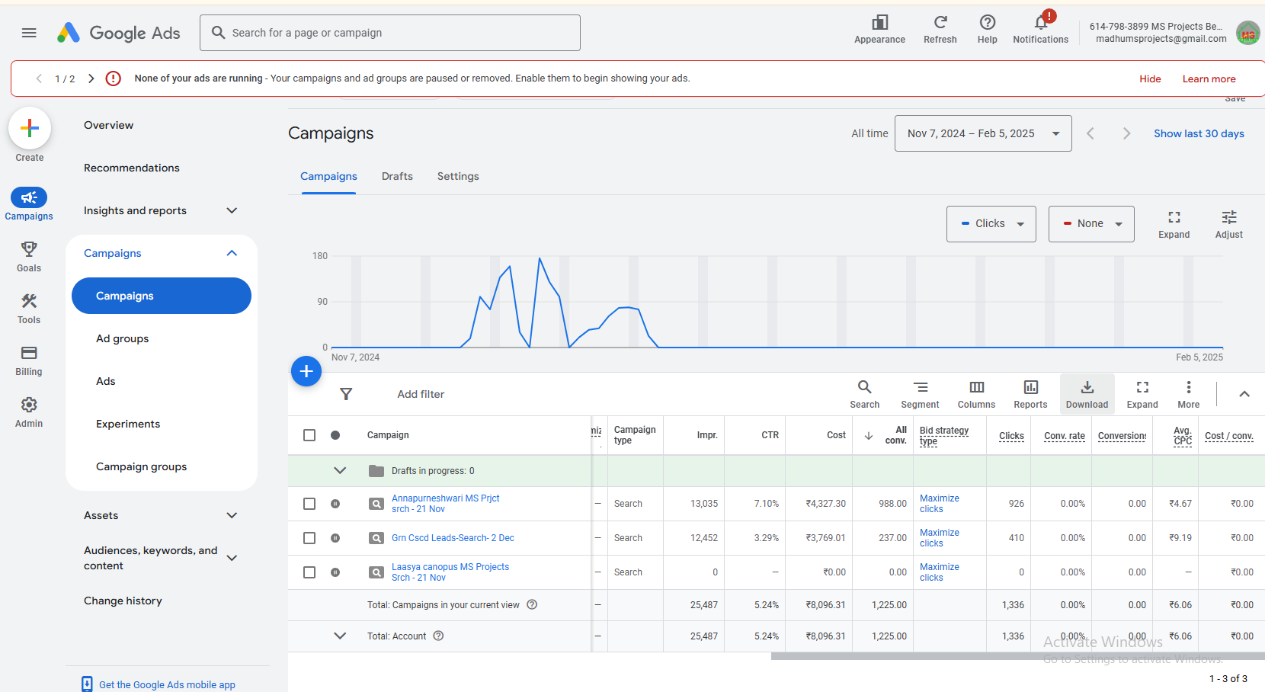Click the blue plus new campaign button
The image size is (1265, 692).
pos(306,371)
